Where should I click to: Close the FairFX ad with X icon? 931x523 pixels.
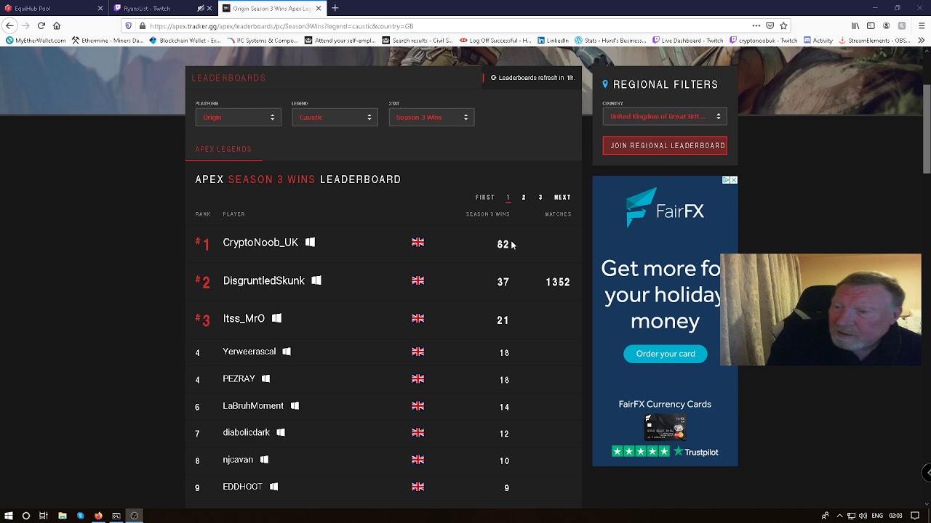coord(734,180)
